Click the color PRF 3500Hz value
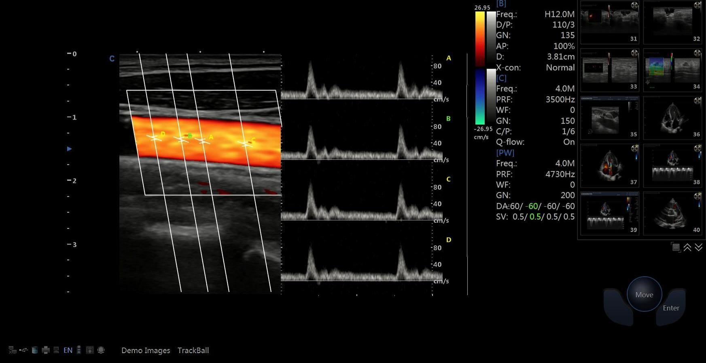 pos(560,99)
